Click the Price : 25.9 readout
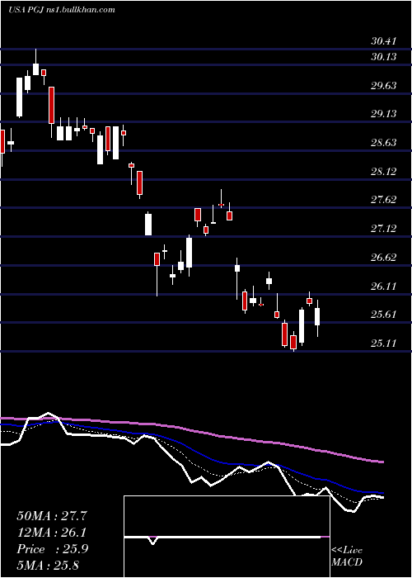This screenshot has height=578, width=412. point(52,549)
